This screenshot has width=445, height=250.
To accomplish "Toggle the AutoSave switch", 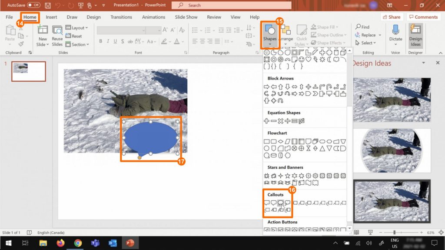I will (33, 5).
